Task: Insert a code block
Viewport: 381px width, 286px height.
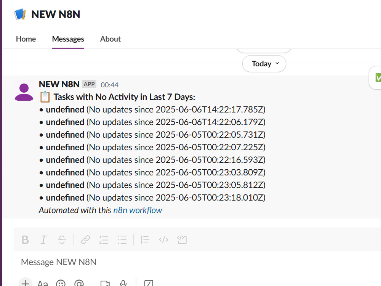Action: (x=182, y=240)
